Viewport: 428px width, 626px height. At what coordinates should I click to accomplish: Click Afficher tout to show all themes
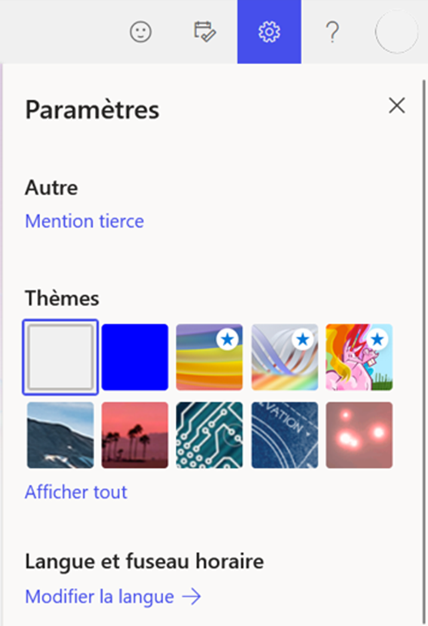point(76,492)
